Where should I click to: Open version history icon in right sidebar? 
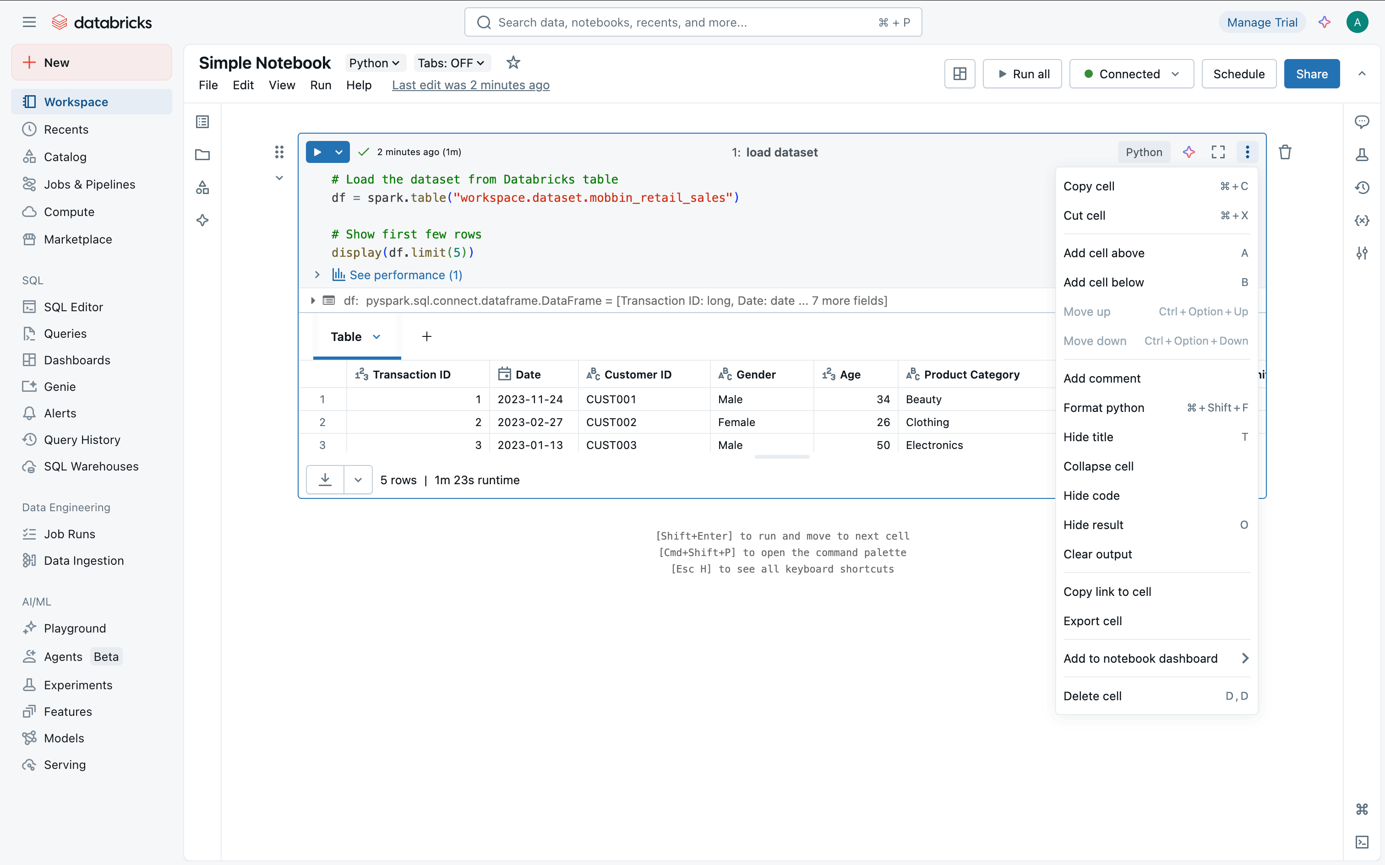tap(1362, 188)
